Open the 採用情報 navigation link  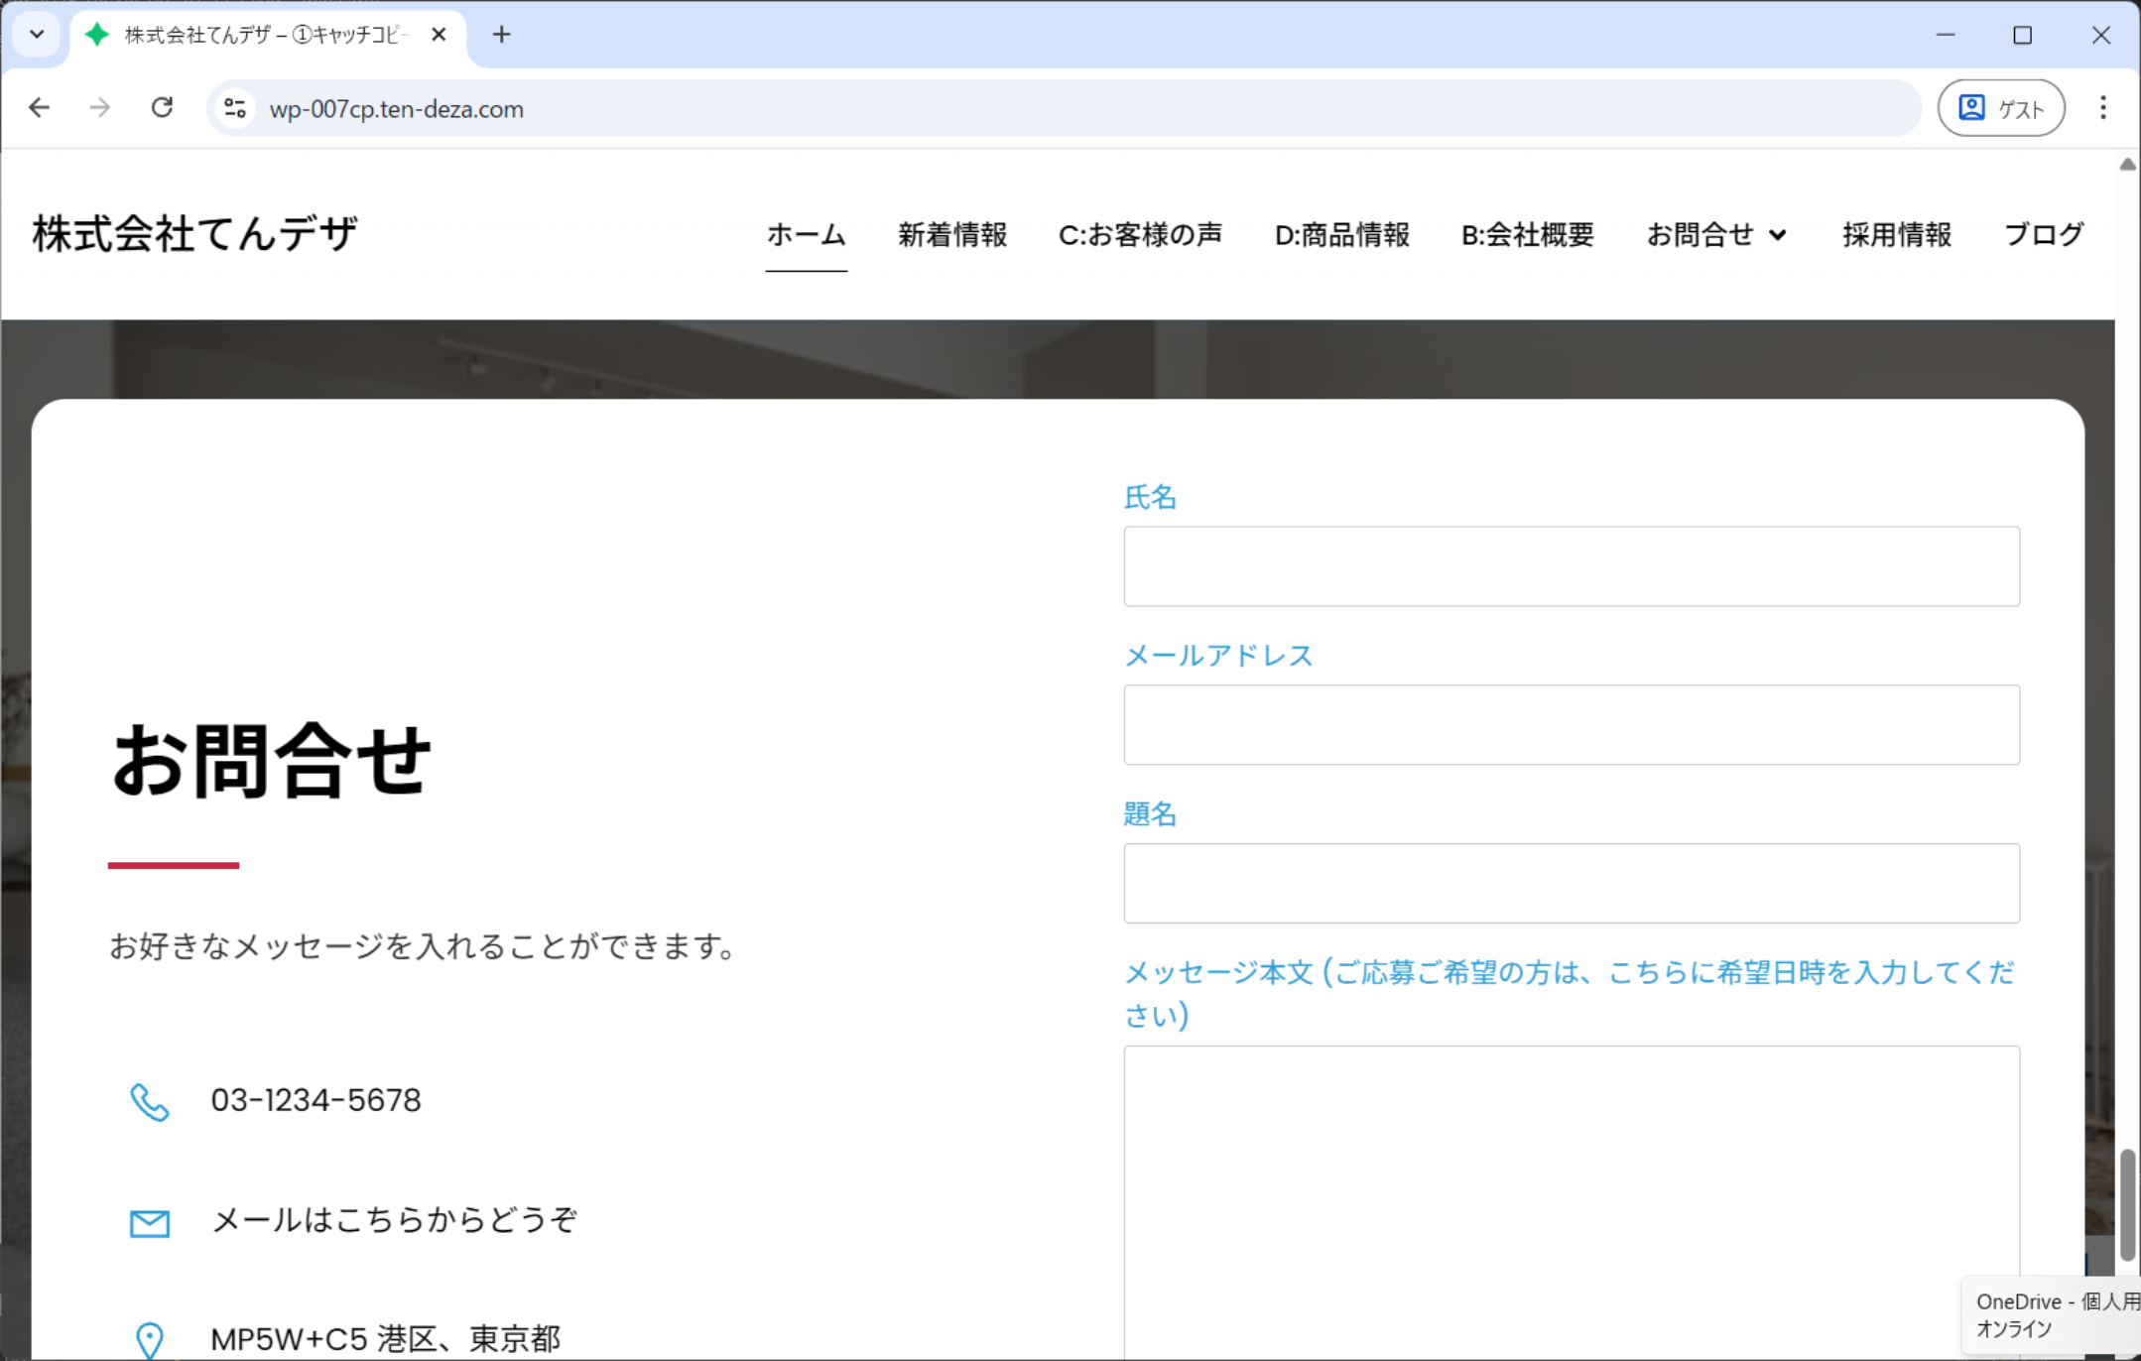[1896, 235]
